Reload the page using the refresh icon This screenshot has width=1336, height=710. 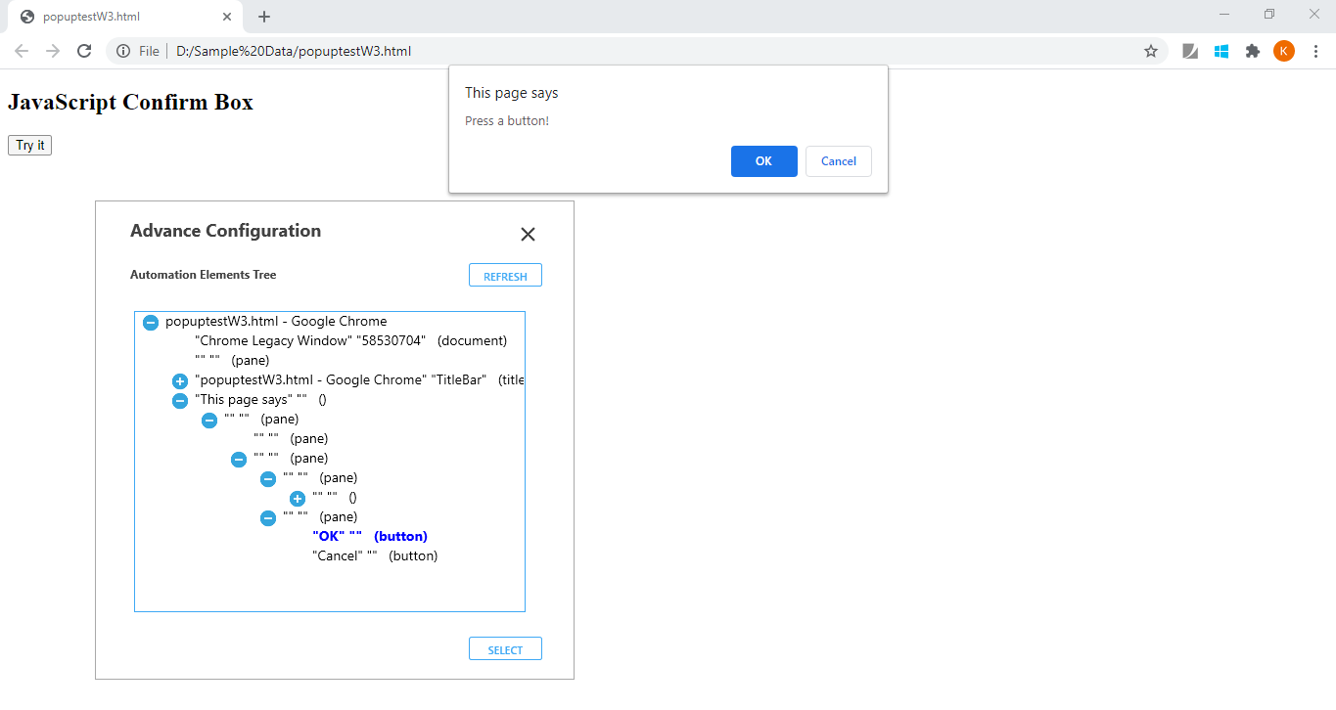tap(86, 51)
